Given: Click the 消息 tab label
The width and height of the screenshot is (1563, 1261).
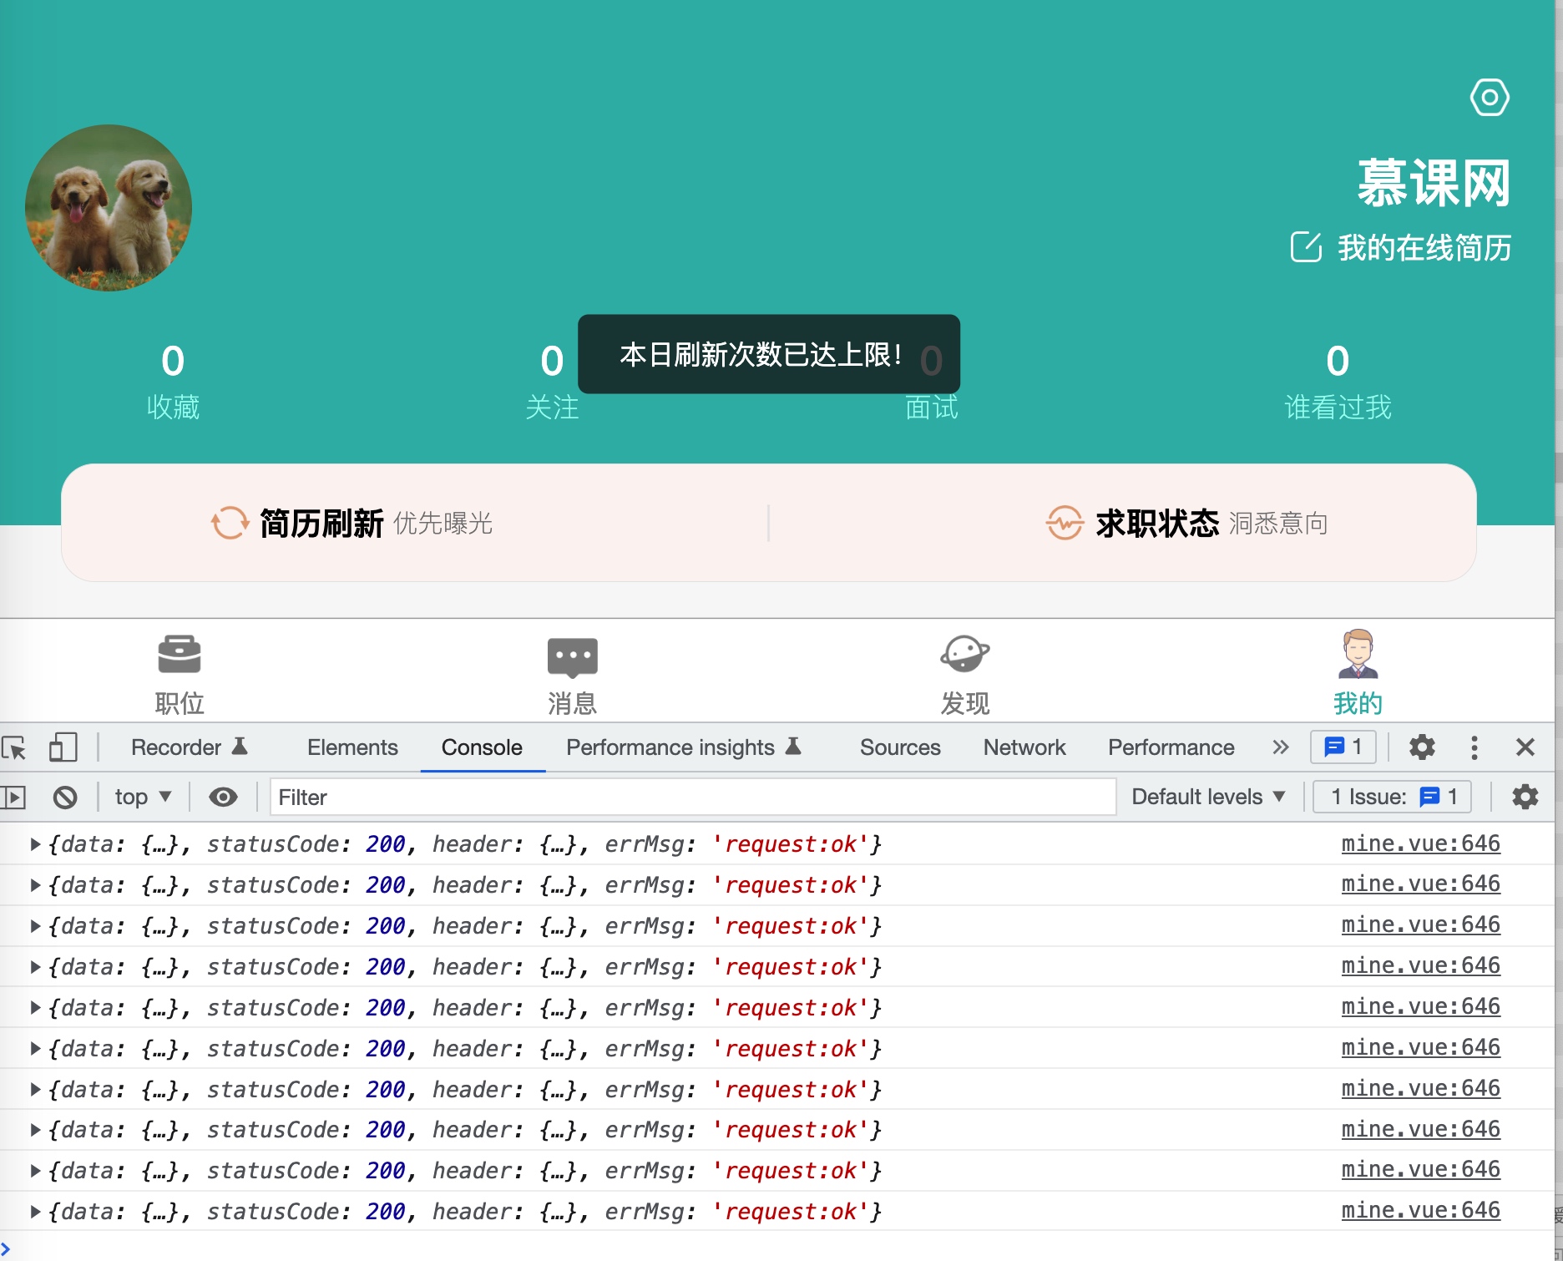Looking at the screenshot, I should point(572,703).
